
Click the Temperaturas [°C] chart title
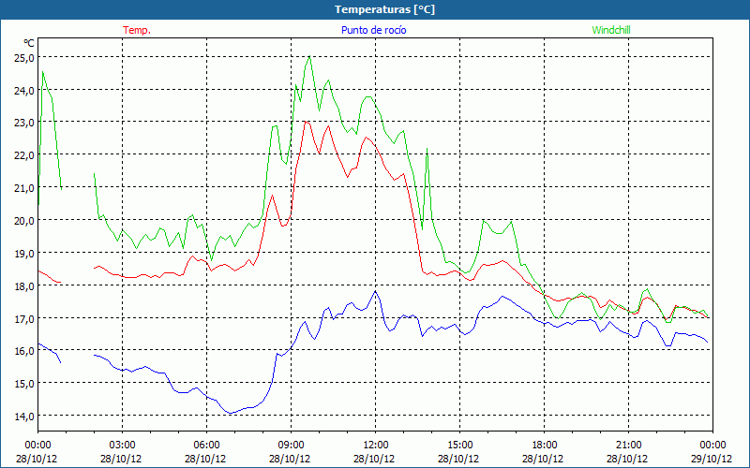(384, 9)
